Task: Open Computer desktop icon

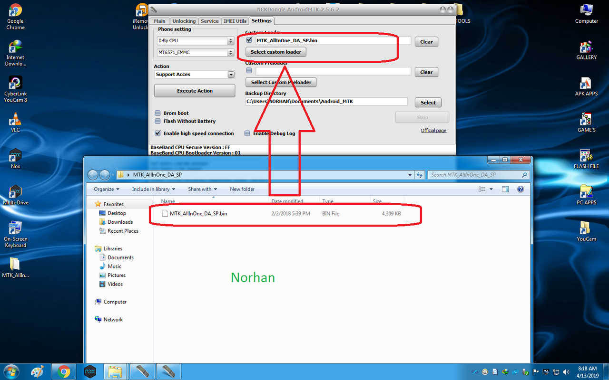Action: 586,13
